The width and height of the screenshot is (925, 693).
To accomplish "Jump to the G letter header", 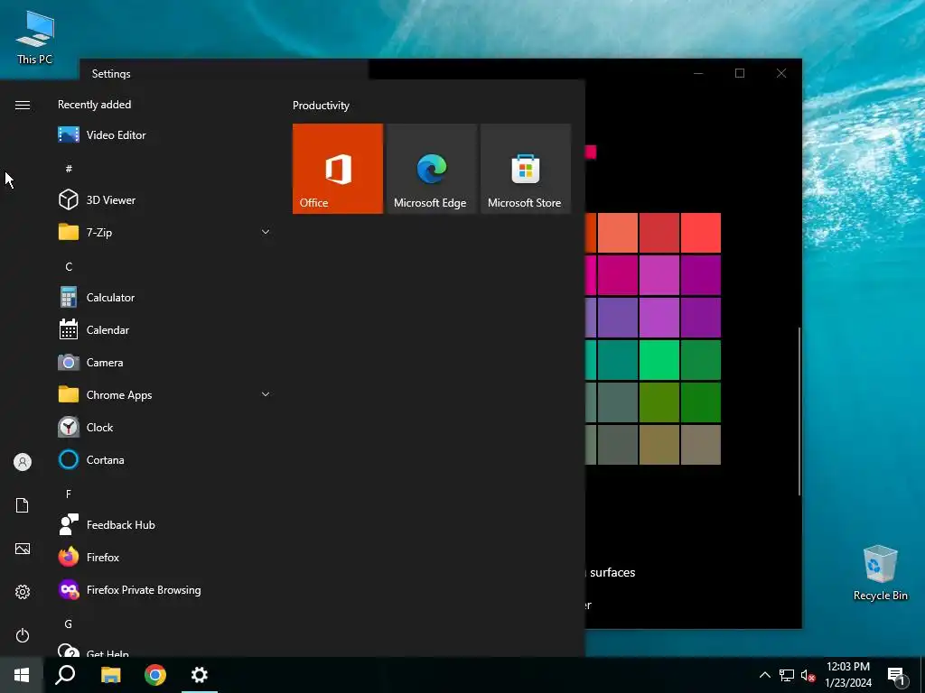I will [x=69, y=624].
